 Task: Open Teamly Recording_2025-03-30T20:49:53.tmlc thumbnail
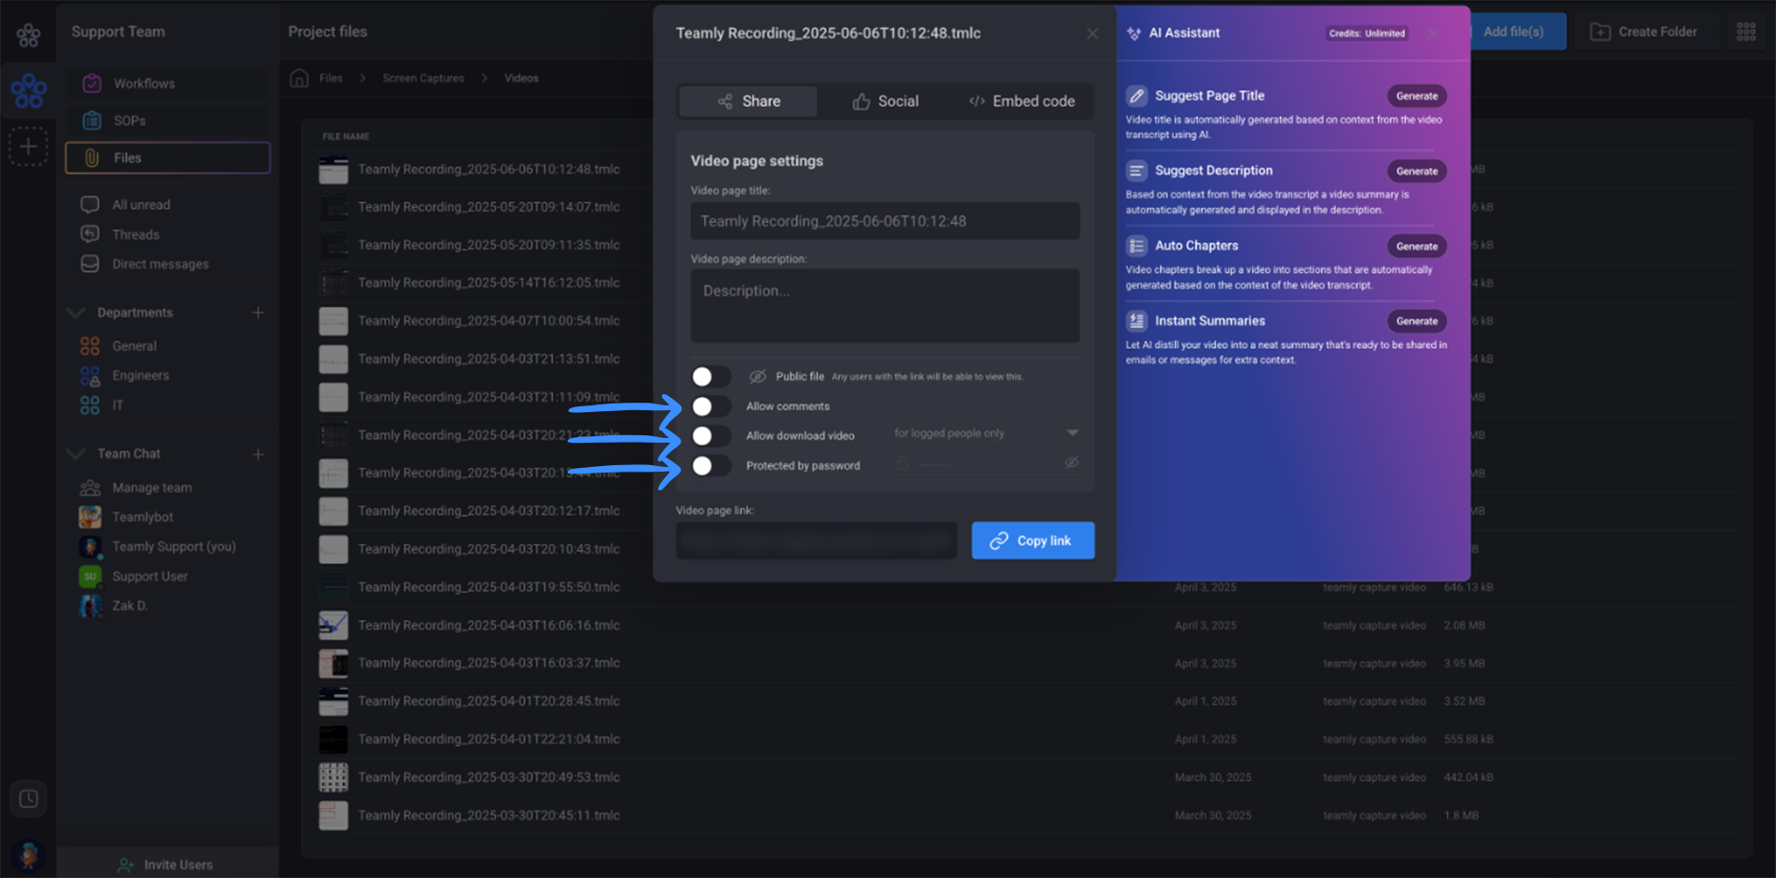click(333, 777)
